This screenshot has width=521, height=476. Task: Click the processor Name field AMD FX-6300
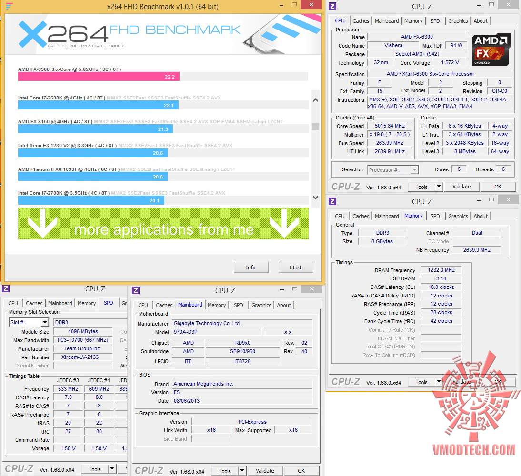(417, 37)
